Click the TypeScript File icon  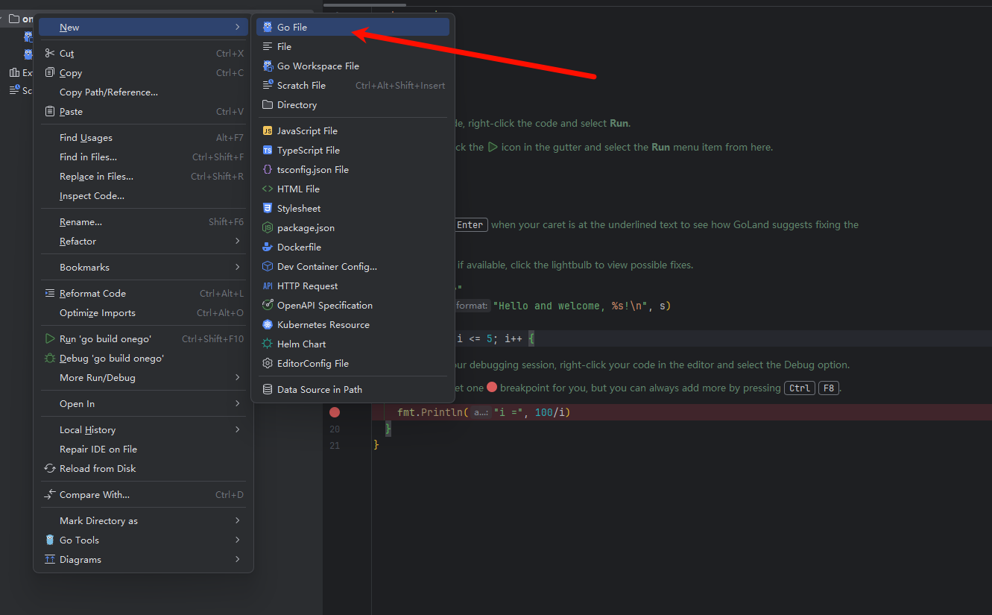pyautogui.click(x=268, y=150)
